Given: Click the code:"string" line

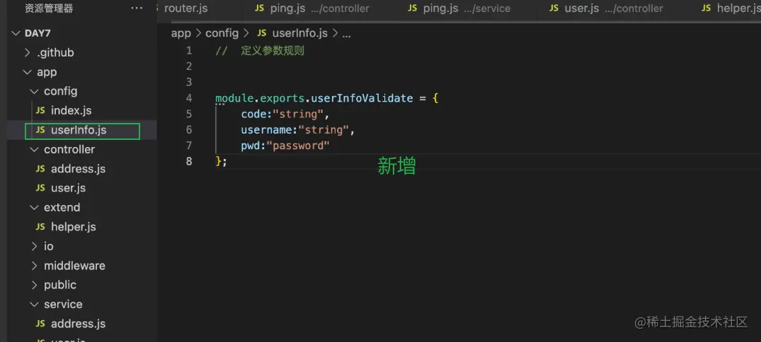Looking at the screenshot, I should pos(285,114).
